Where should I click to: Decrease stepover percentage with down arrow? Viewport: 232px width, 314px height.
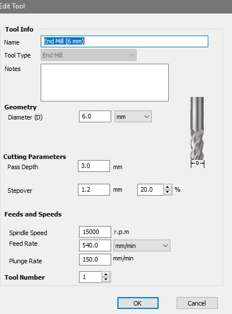pos(168,192)
